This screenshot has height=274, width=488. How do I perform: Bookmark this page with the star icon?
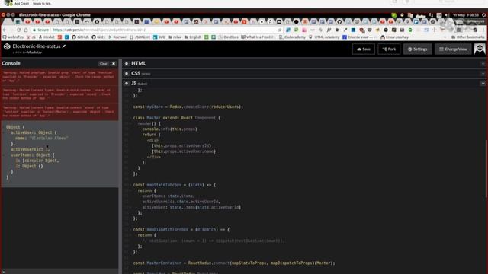[280, 30]
